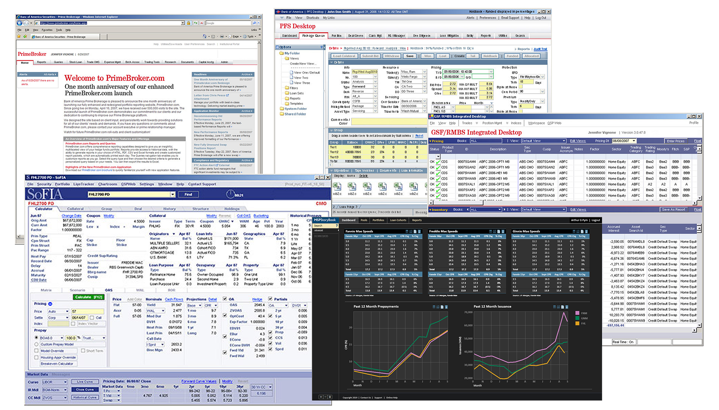Screen dimensions: 719x410
Task: Uncheck the Partials checkbox in SoFIA
Action: pyautogui.click(x=270, y=299)
